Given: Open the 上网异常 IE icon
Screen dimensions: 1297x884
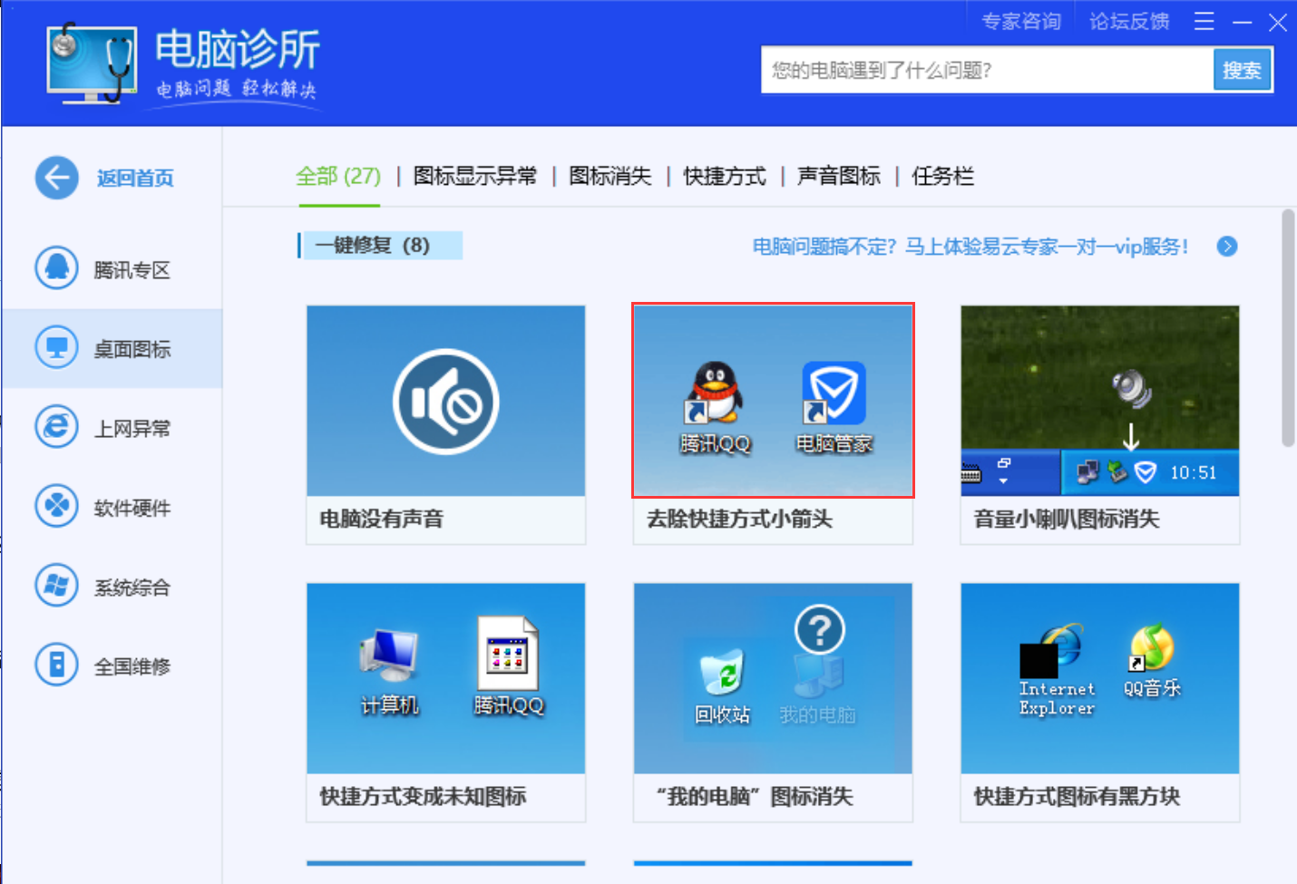Looking at the screenshot, I should (x=57, y=427).
